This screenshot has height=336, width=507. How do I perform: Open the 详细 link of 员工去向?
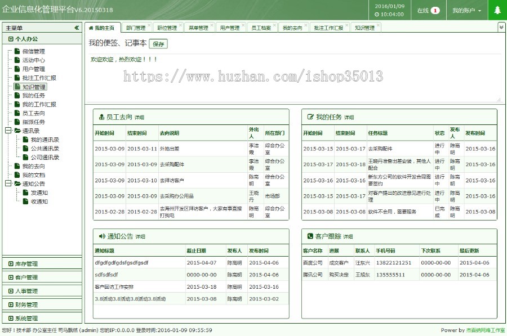point(139,117)
